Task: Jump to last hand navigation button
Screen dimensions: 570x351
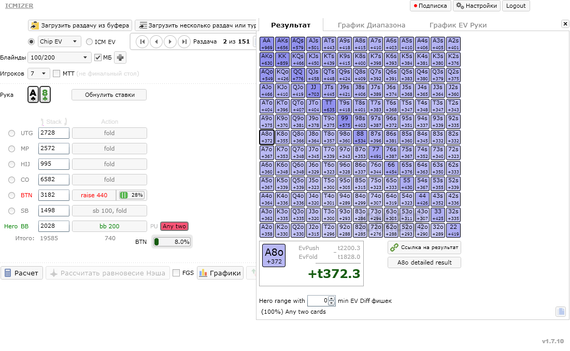Action: [x=184, y=41]
